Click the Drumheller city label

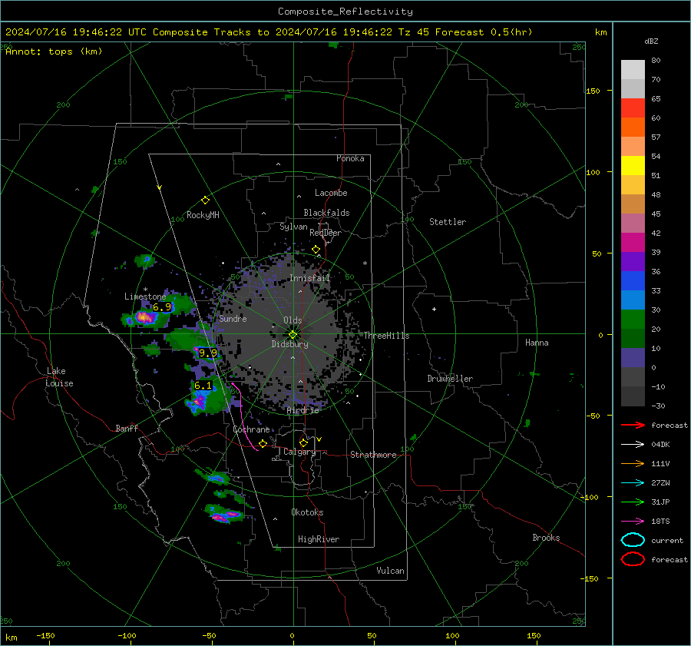pyautogui.click(x=450, y=379)
